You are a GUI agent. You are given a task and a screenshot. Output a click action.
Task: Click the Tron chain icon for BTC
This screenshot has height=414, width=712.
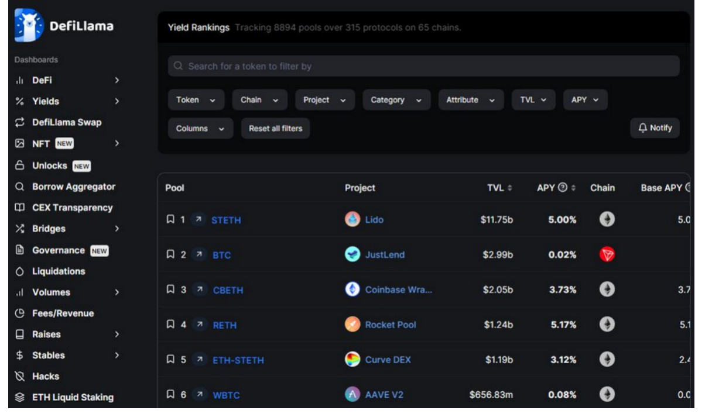607,255
